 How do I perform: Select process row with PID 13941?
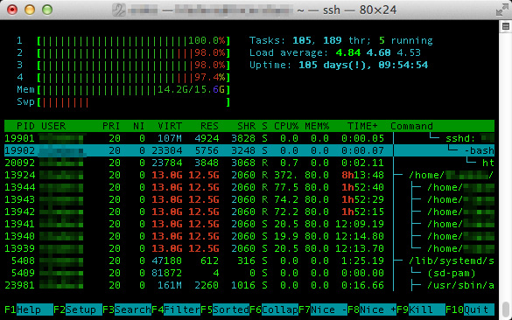(x=249, y=224)
